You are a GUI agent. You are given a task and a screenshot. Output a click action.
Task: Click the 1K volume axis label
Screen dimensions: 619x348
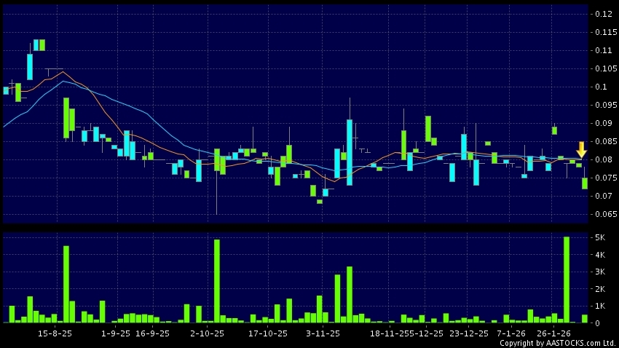coord(600,306)
